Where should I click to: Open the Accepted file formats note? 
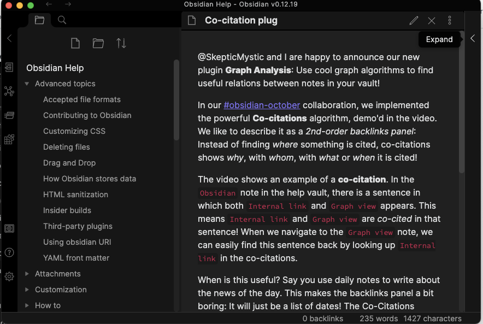pos(82,99)
